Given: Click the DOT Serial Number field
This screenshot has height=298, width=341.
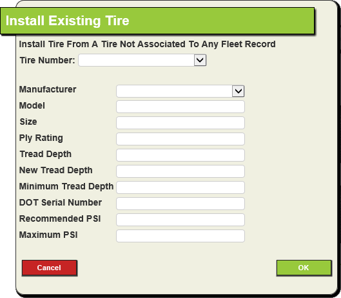Looking at the screenshot, I should pos(180,204).
